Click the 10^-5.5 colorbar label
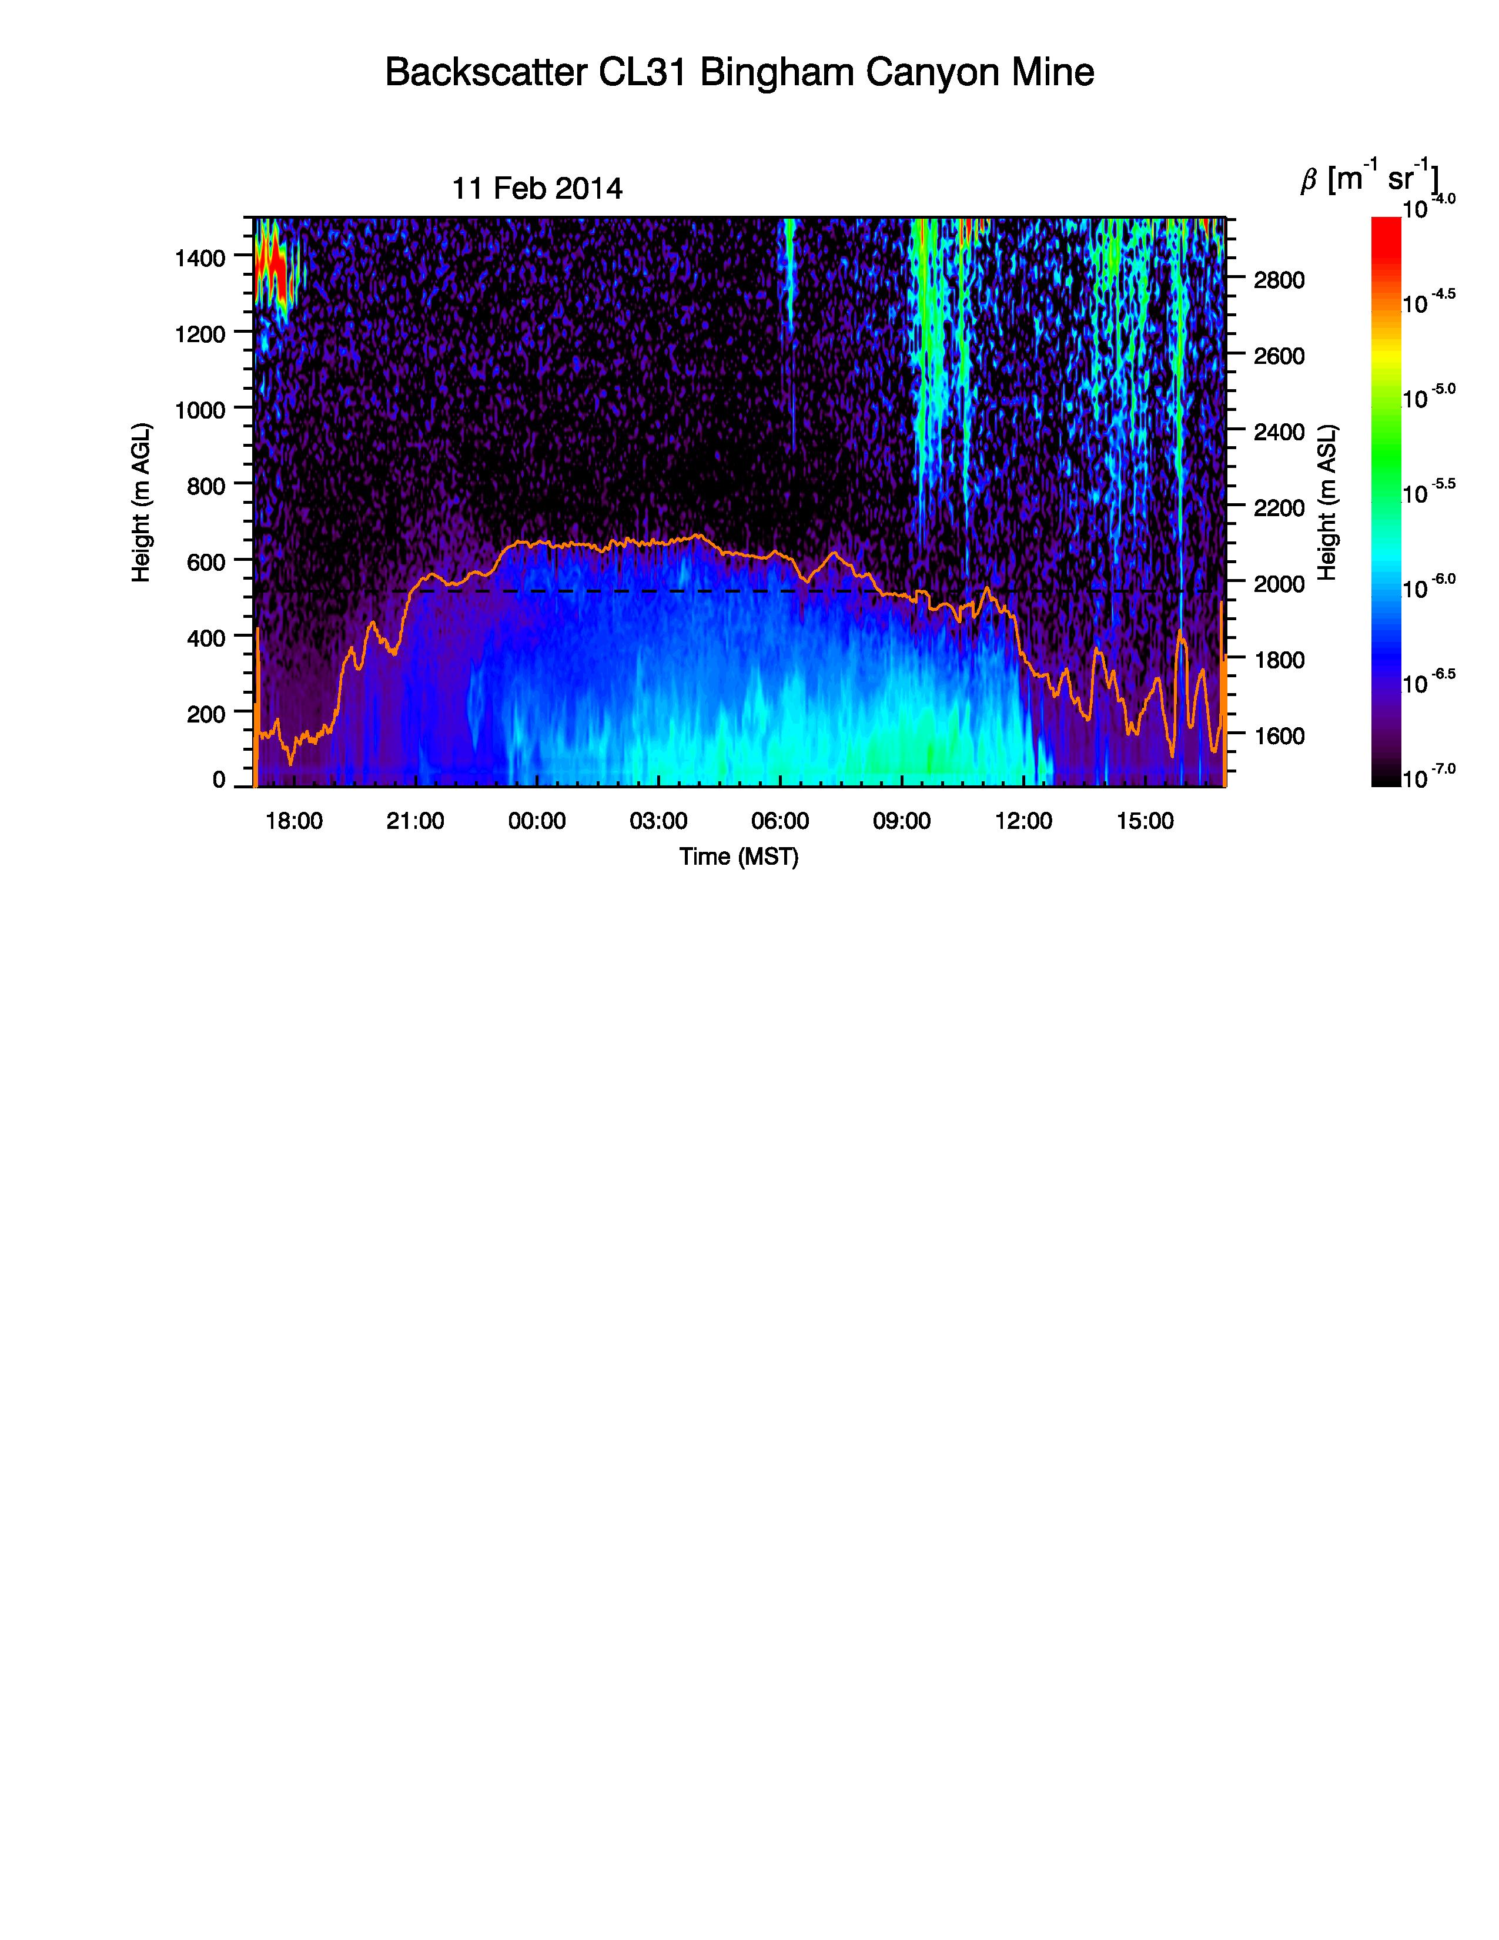The width and height of the screenshot is (1499, 1940). [1428, 492]
